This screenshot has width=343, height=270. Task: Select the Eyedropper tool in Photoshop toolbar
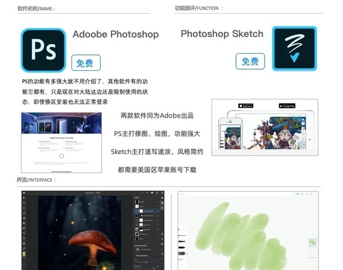coord(24,248)
